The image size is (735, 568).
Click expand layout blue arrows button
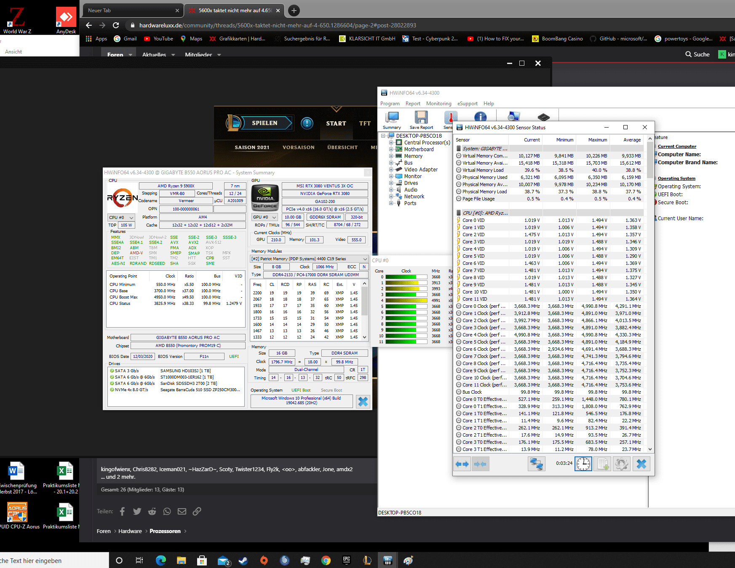pos(462,464)
